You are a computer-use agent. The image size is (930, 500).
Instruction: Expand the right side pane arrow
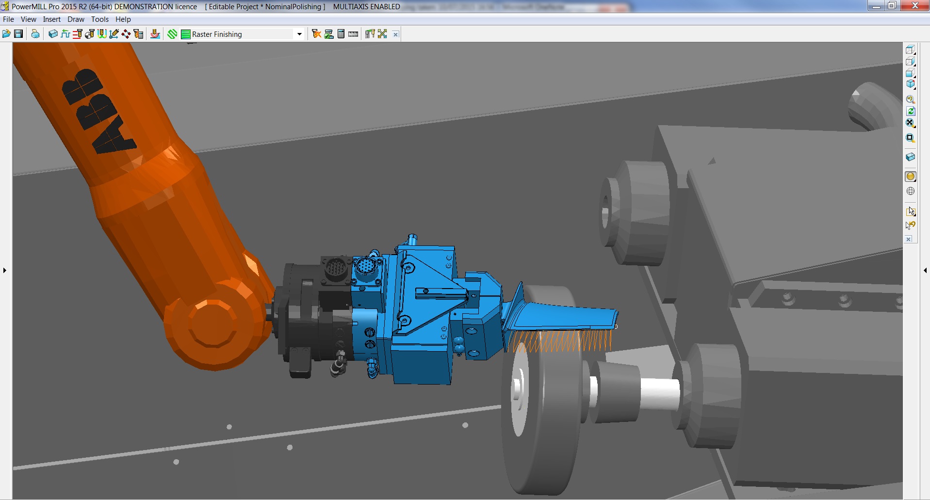pos(925,270)
